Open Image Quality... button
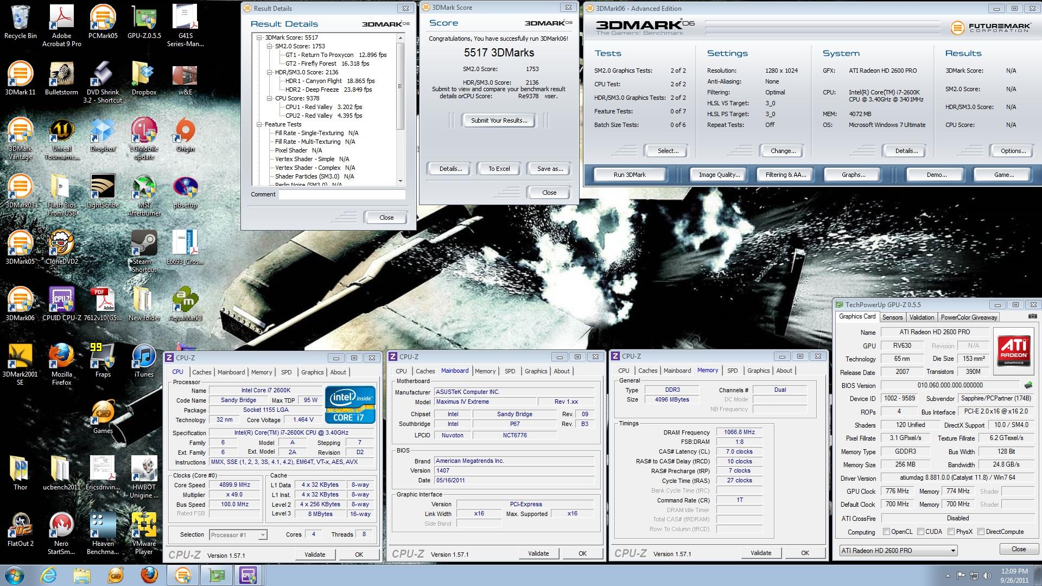1042x586 pixels. click(x=719, y=175)
